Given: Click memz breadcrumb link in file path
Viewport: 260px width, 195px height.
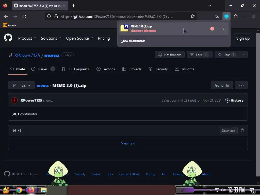Looking at the screenshot, I should (x=42, y=85).
